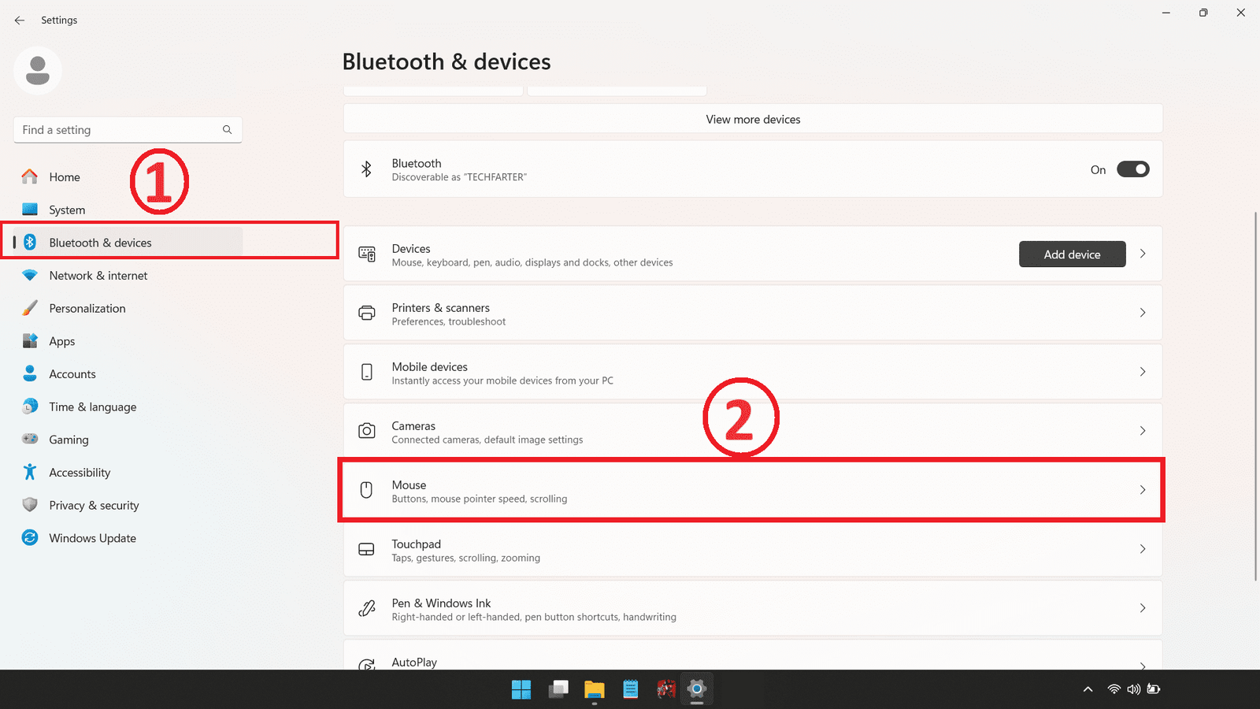Expand Mouse settings with its chevron
This screenshot has height=709, width=1260.
coord(1142,490)
